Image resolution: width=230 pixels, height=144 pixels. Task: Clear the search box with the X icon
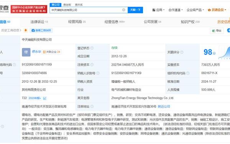(124, 10)
